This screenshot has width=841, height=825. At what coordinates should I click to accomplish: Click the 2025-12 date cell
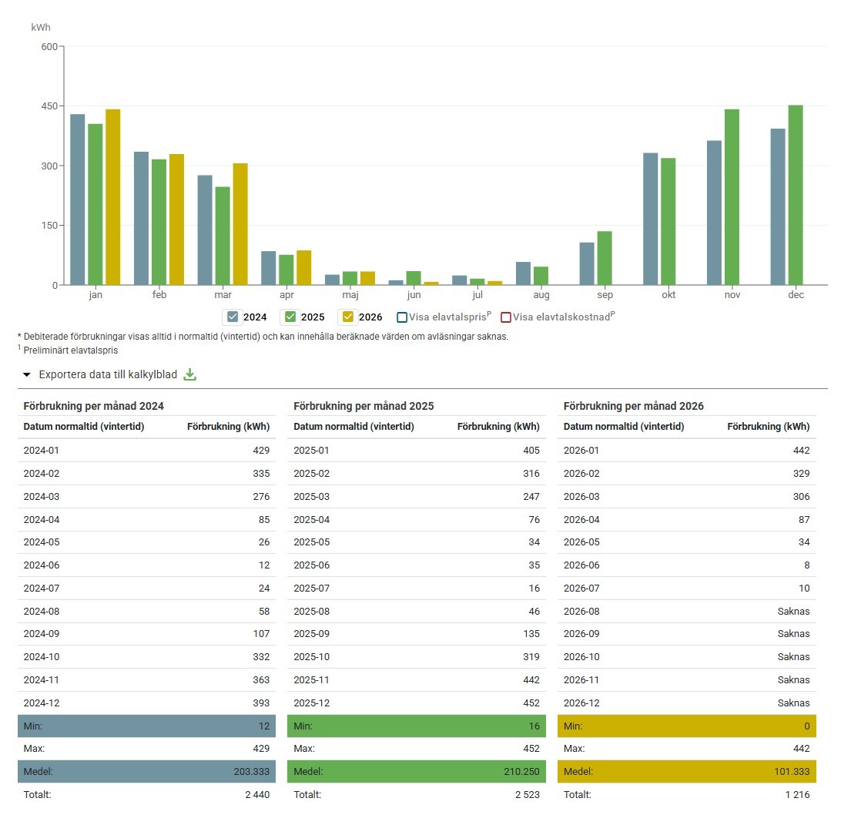click(312, 703)
